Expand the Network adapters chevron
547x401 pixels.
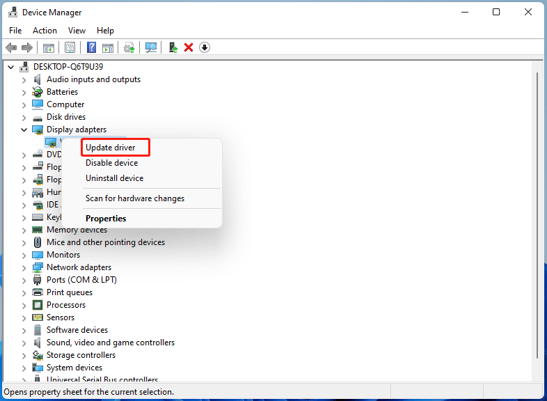24,268
